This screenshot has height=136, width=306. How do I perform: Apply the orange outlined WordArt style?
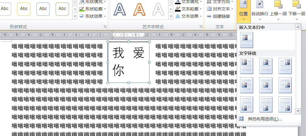(139, 9)
